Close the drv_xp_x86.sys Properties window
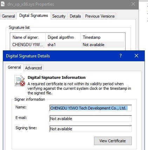 (133, 4)
